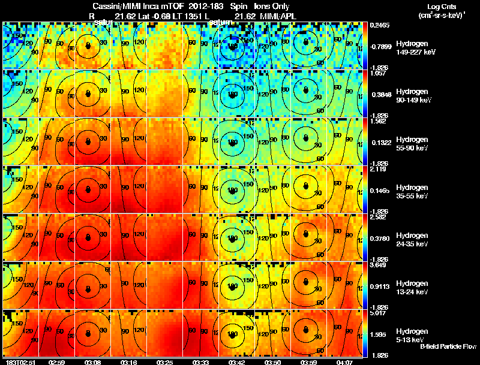This screenshot has height=365, width=480.
Task: Click the 'Lat -0.68' value in the subtitle
Action: point(155,16)
